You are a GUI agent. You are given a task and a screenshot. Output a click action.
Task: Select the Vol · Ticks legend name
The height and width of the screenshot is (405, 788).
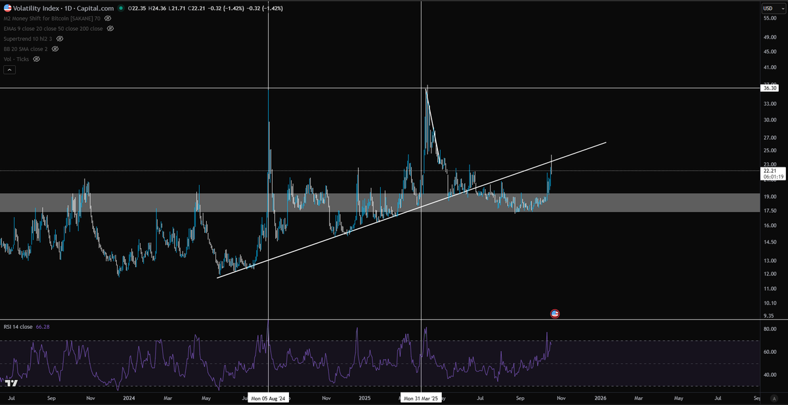click(16, 59)
